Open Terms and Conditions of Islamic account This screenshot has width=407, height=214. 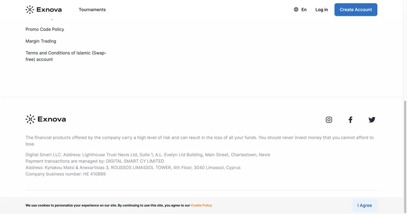tap(66, 56)
